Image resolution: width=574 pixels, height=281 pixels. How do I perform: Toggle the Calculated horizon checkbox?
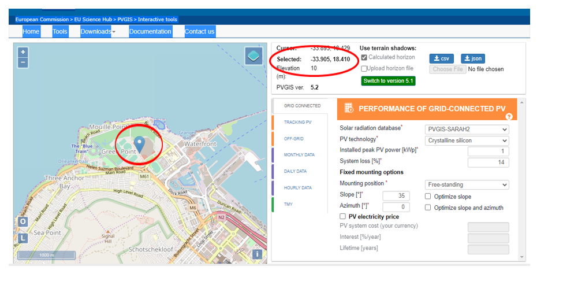pos(364,57)
